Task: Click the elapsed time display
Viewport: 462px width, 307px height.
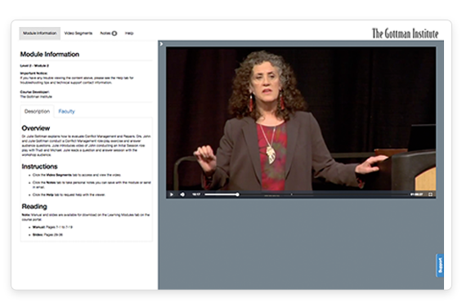Action: (x=196, y=194)
